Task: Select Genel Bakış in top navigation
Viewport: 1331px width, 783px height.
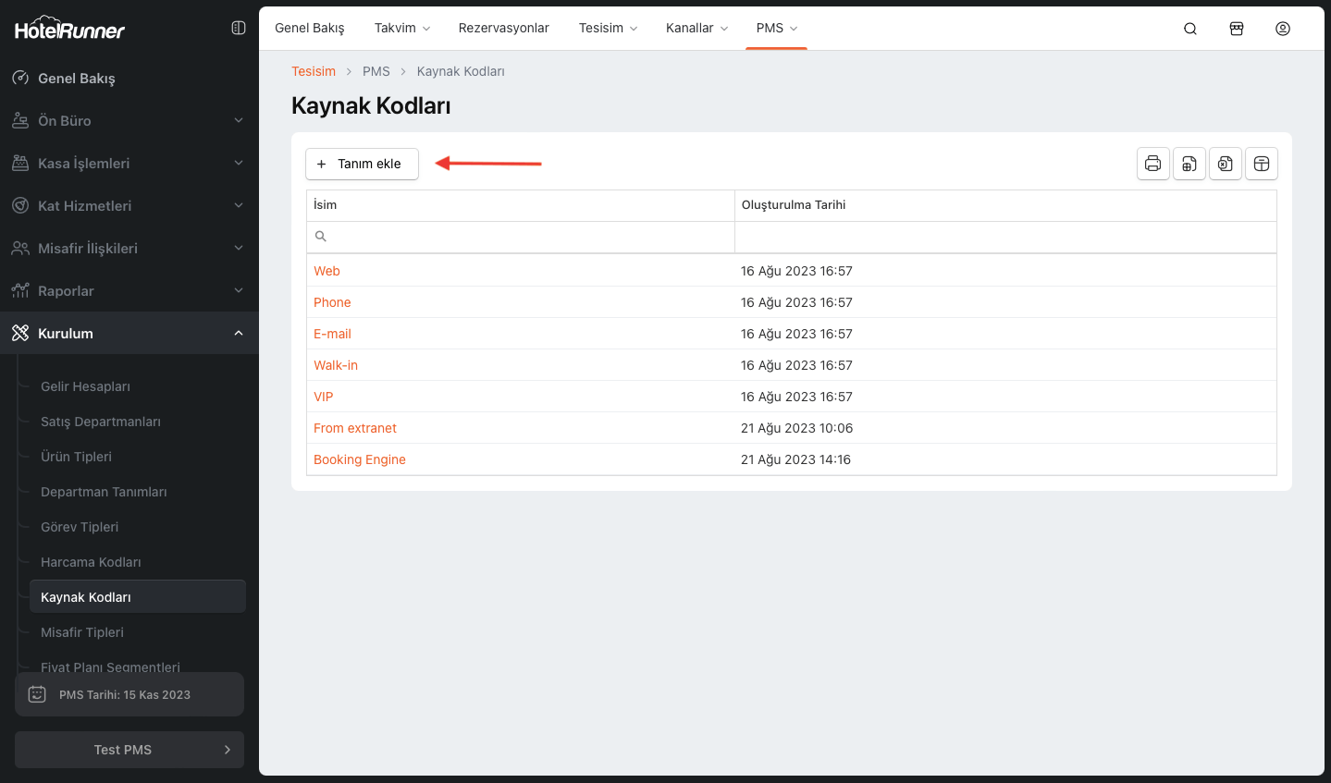Action: (309, 29)
